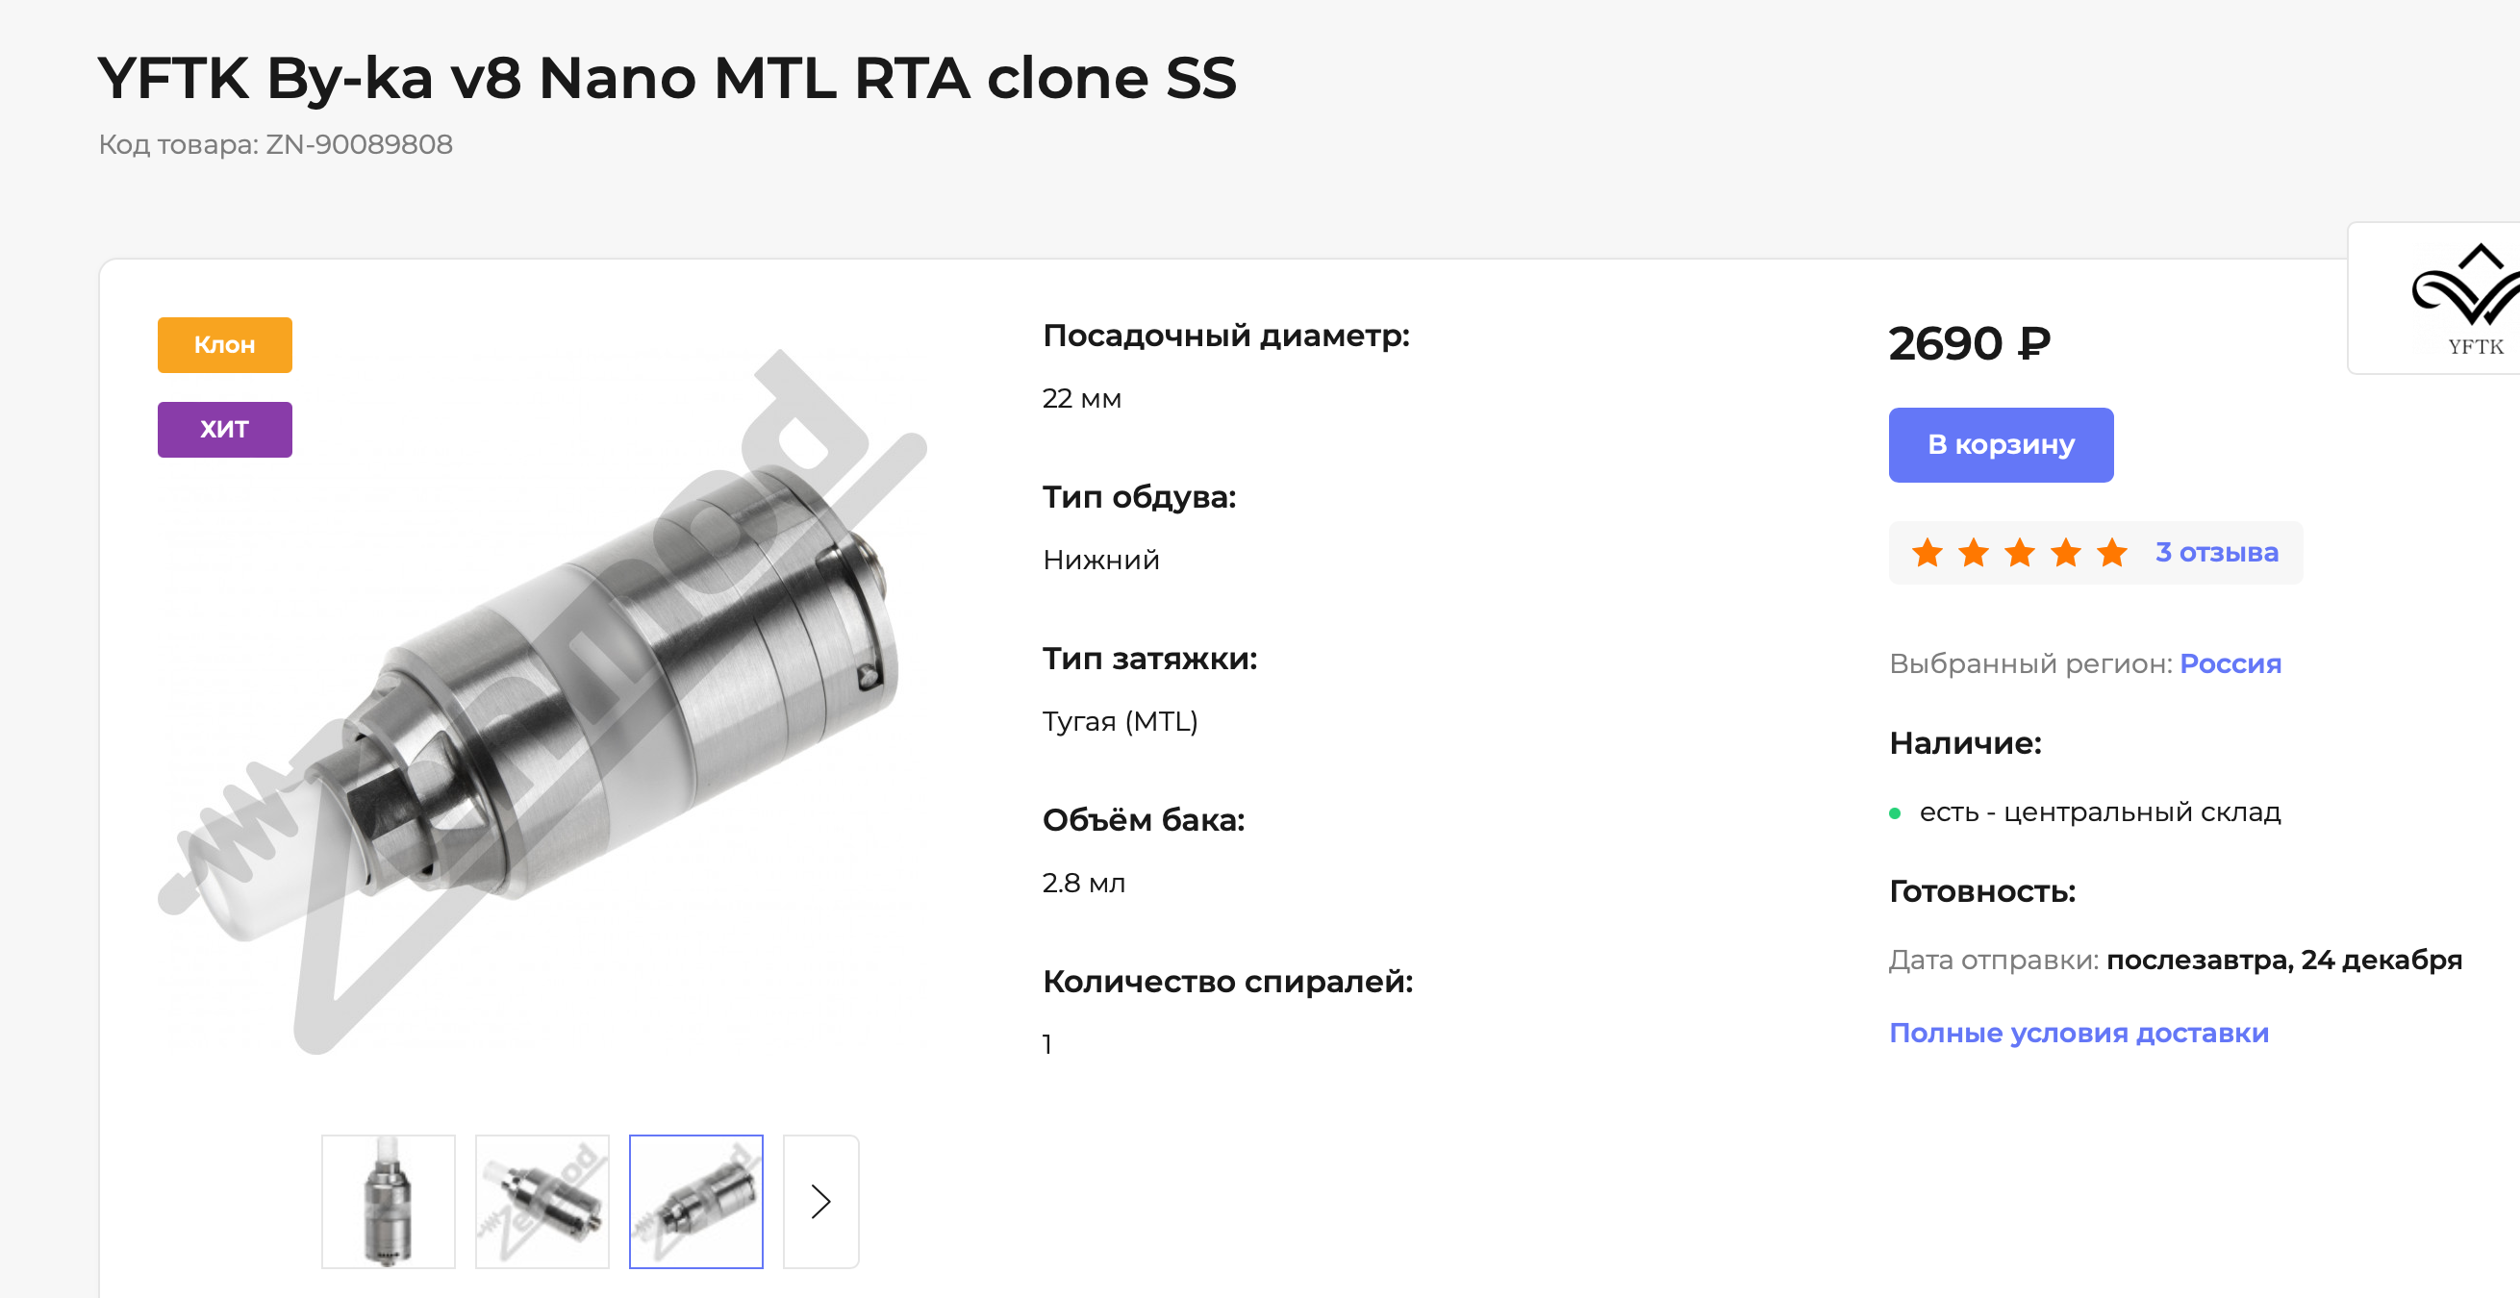Click the third rating star
The height and width of the screenshot is (1298, 2520).
tap(2020, 553)
